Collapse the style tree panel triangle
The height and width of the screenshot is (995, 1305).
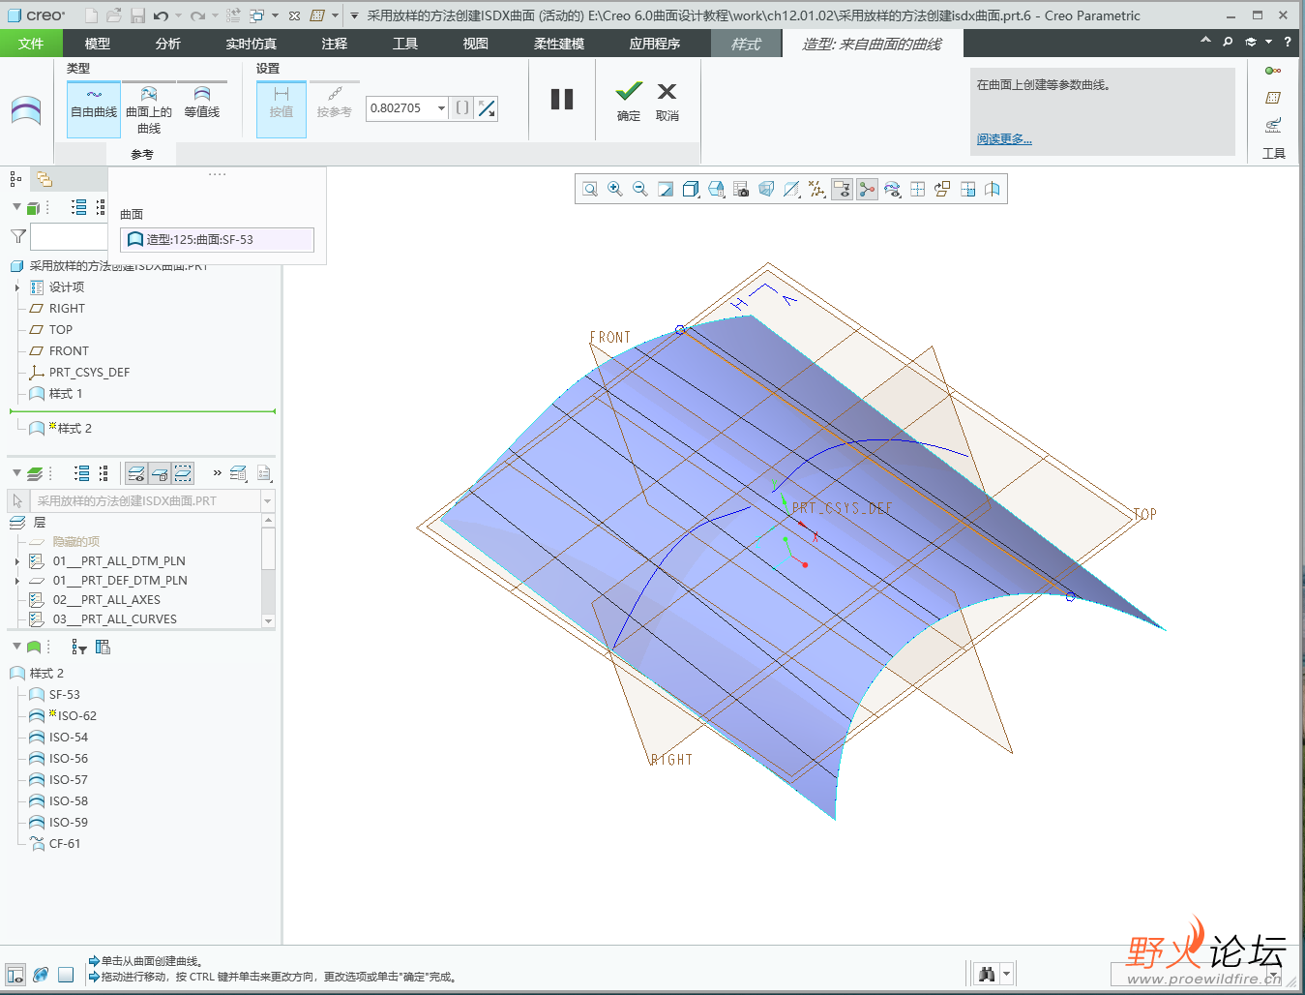[x=16, y=646]
